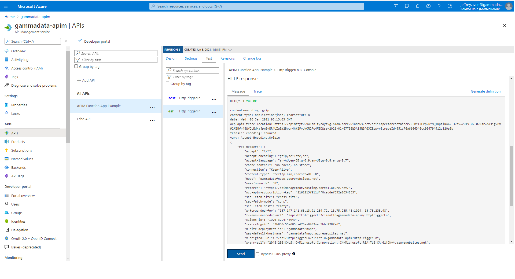This screenshot has width=515, height=279.
Task: Open portal settings gear
Action: coord(428,6)
